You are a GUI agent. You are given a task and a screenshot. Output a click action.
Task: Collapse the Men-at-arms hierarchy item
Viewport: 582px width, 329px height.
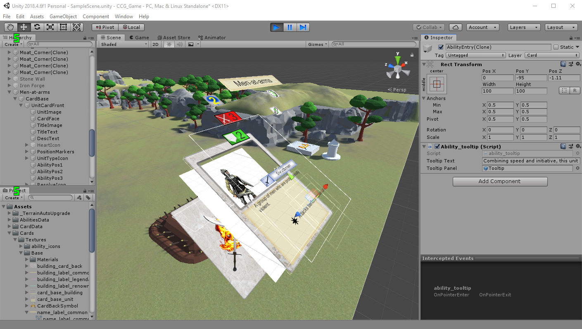tap(10, 92)
